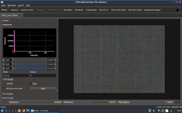This screenshot has height=113, width=182.
Task: Click the toolbar icon at far right
Action: coord(177,10)
